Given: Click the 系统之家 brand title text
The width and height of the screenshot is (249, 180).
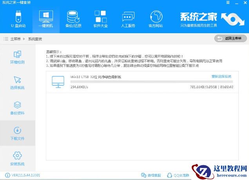Looking at the screenshot, I should (x=198, y=17).
